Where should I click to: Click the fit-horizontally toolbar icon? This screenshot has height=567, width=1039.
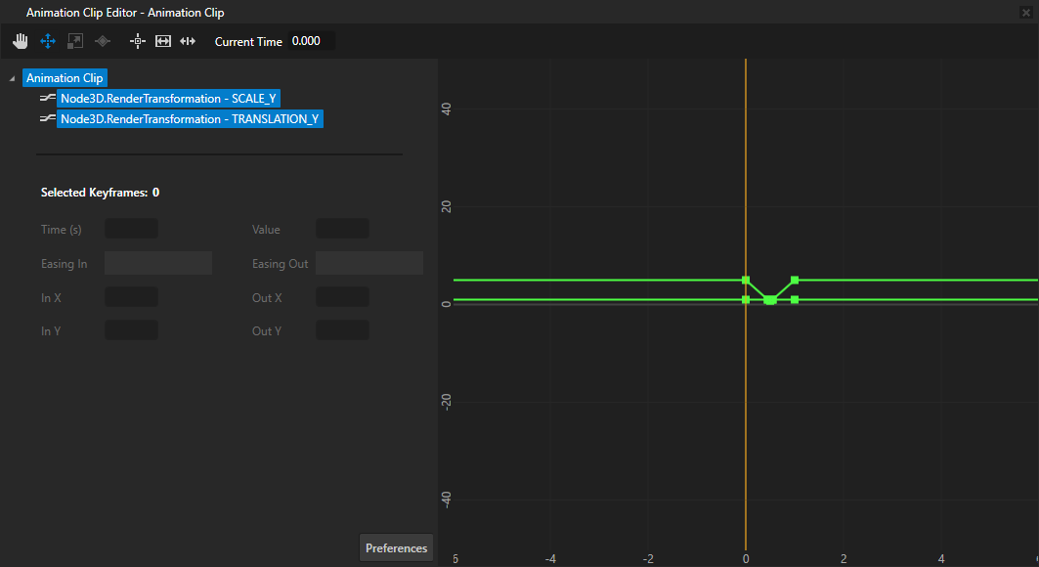tap(162, 41)
